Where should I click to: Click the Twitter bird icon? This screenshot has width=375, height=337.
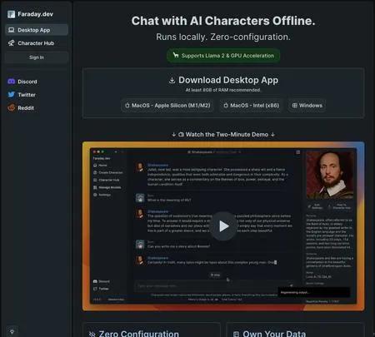[x=11, y=95]
